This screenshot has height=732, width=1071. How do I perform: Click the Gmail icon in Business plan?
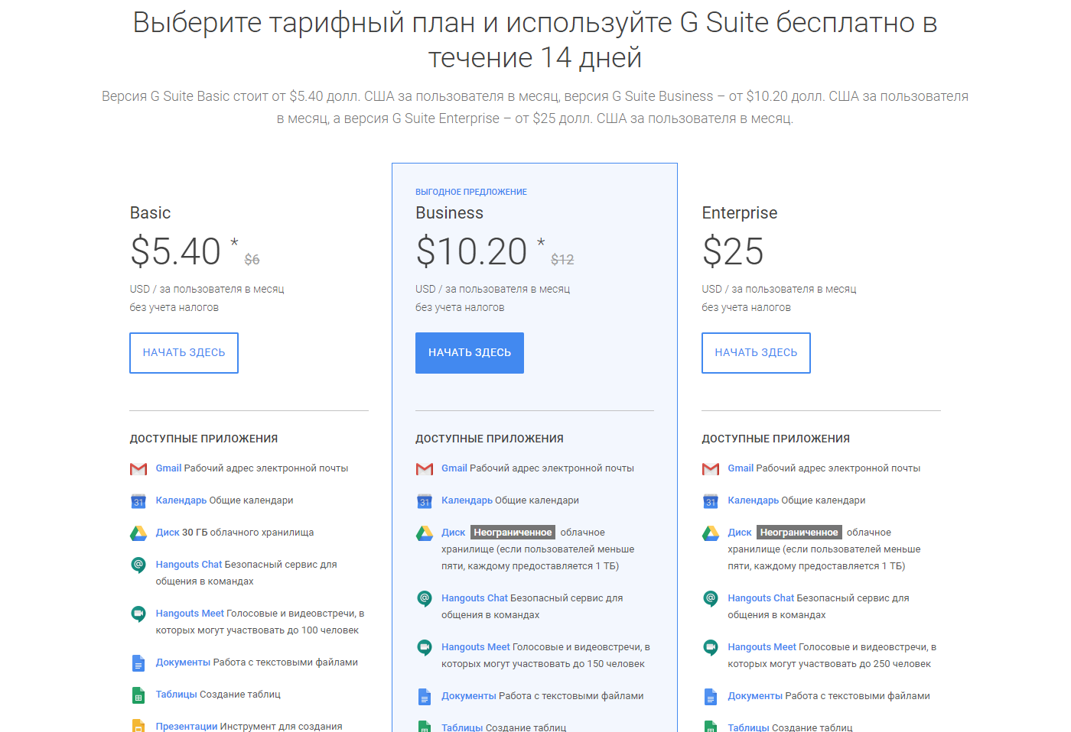(x=425, y=469)
